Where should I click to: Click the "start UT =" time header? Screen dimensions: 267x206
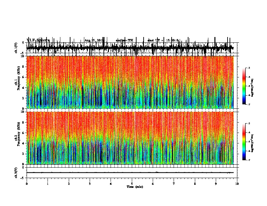tap(155, 40)
